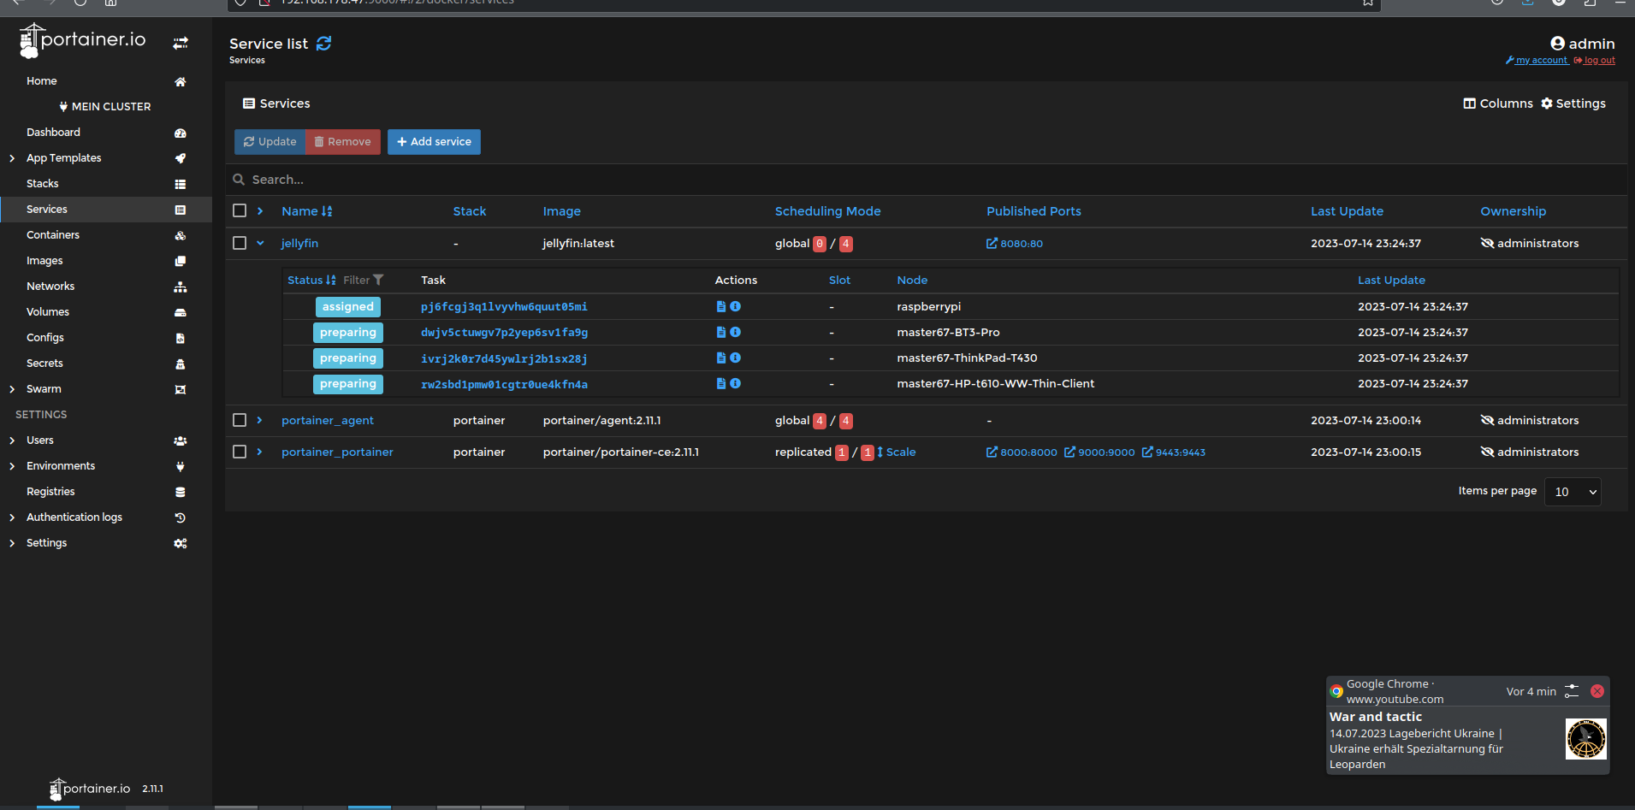This screenshot has height=810, width=1635.
Task: Click the Users group icon
Action: click(x=181, y=440)
